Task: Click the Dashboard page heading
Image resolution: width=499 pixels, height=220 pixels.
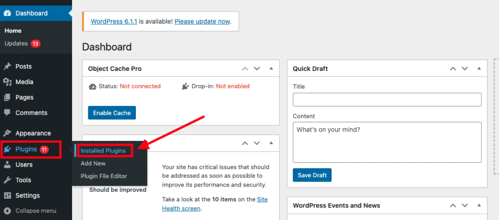Action: 107,47
